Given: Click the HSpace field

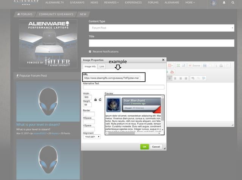Looking at the screenshot, I should [89, 122].
